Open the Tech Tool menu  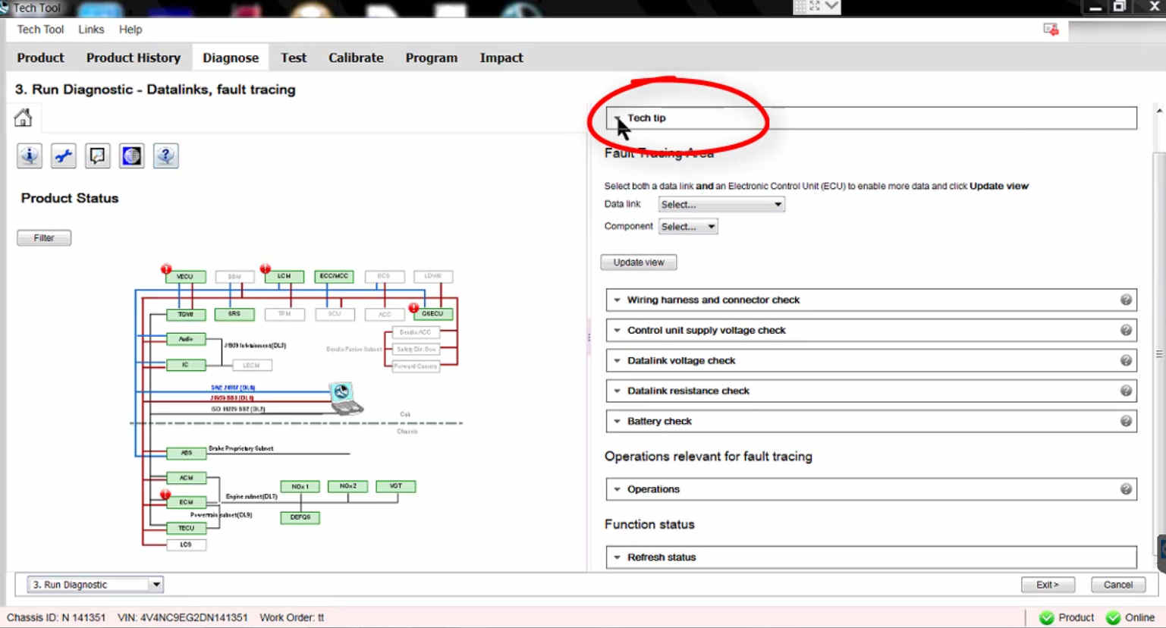[40, 30]
